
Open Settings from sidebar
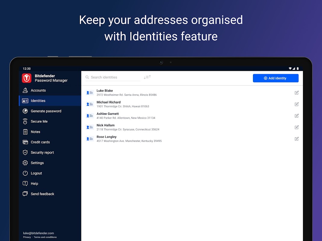pos(50,163)
